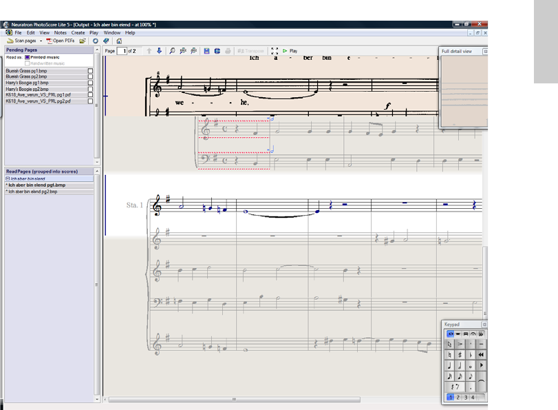This screenshot has height=410, width=558.
Task: Click the sharp accidental on the Keypad
Action: pos(459,353)
